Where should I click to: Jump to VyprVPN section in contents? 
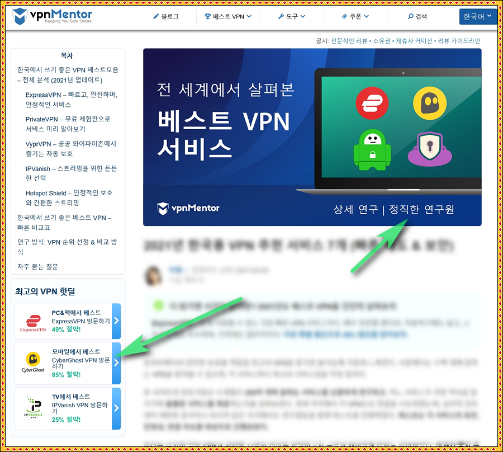[71, 149]
